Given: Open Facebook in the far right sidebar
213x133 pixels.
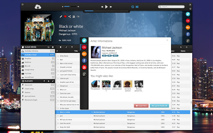Looking at the screenshot, I should [x=188, y=34].
